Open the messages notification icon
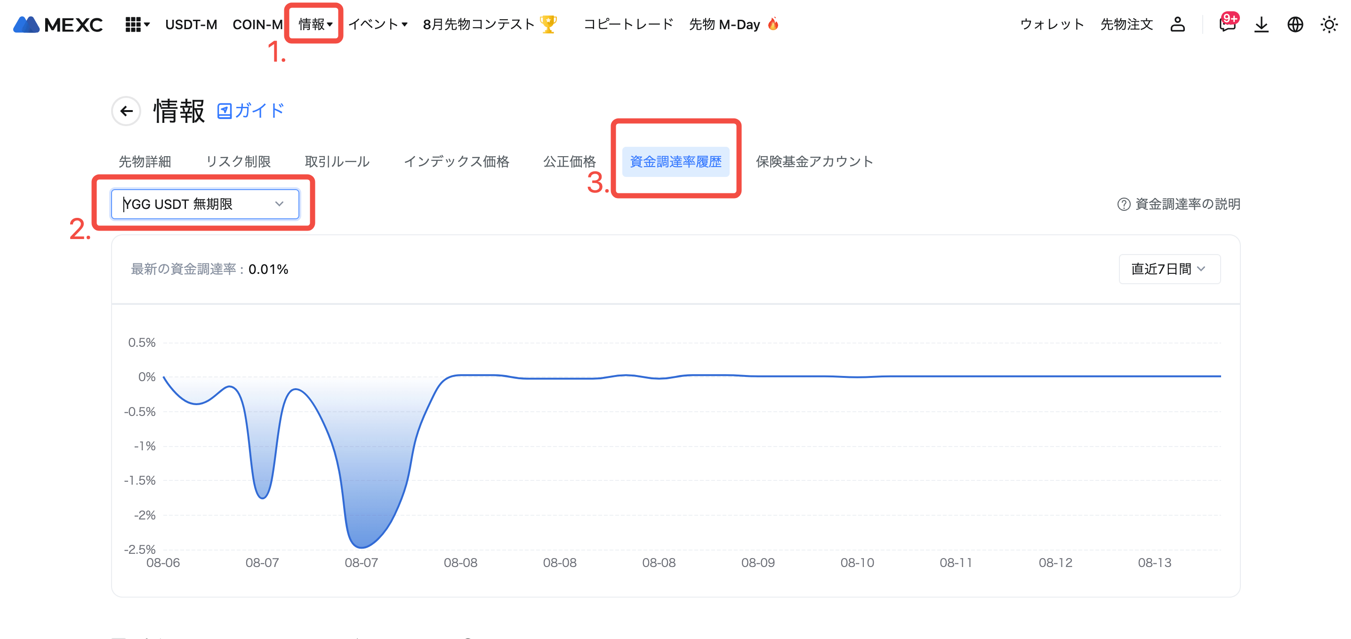 (1227, 24)
